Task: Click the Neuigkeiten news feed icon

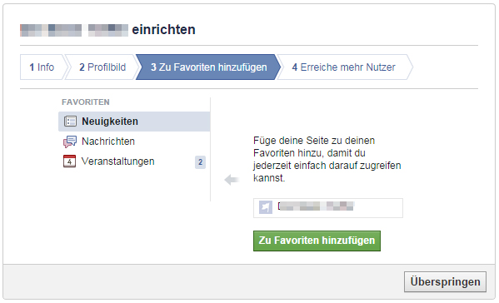Action: tap(70, 122)
